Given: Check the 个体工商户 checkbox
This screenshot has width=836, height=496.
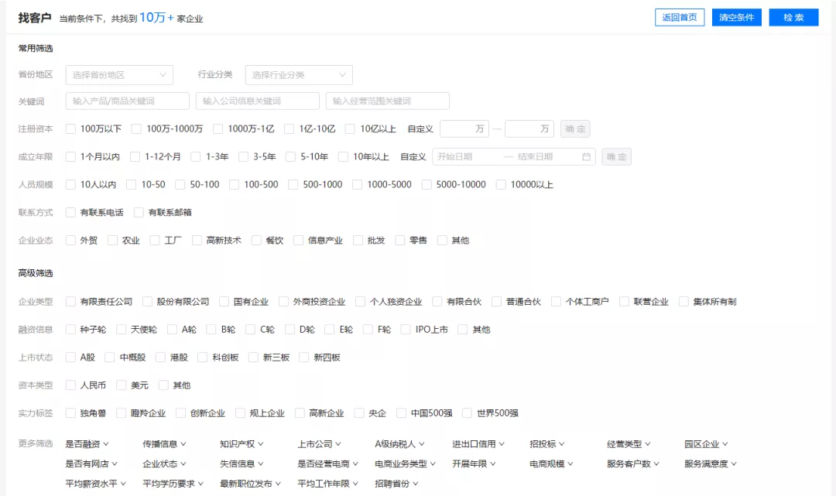Looking at the screenshot, I should tap(556, 302).
